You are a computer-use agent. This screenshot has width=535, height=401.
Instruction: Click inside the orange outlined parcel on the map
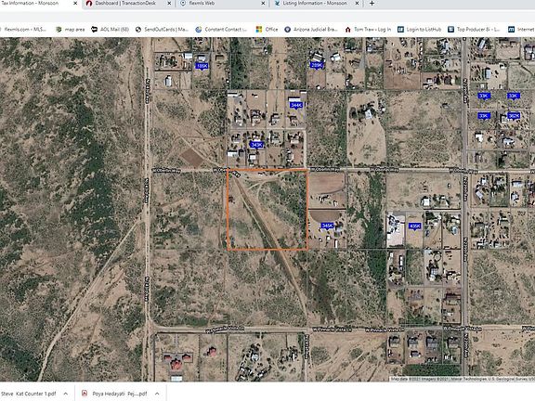(267, 210)
